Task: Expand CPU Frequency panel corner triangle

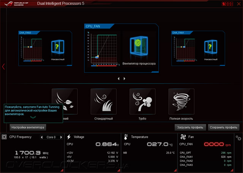Action: tap(62, 170)
